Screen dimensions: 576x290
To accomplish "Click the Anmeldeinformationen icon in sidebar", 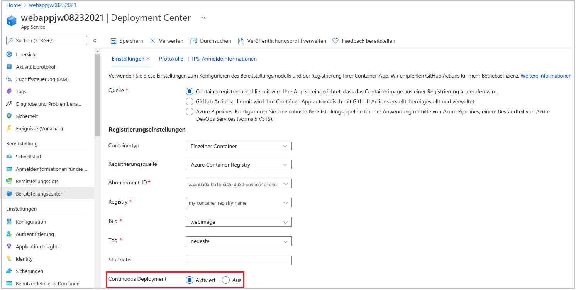I will point(9,169).
